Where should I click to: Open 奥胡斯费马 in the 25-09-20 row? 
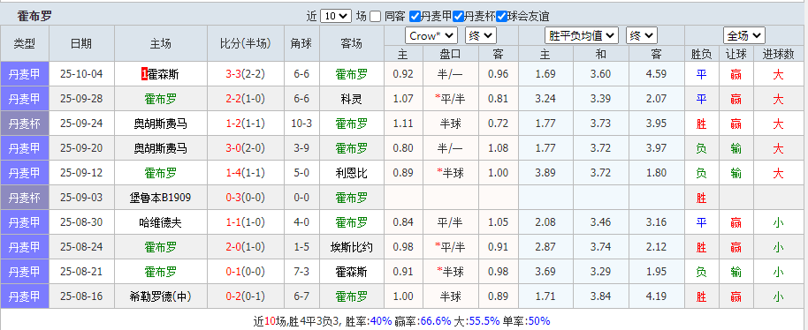(160, 148)
